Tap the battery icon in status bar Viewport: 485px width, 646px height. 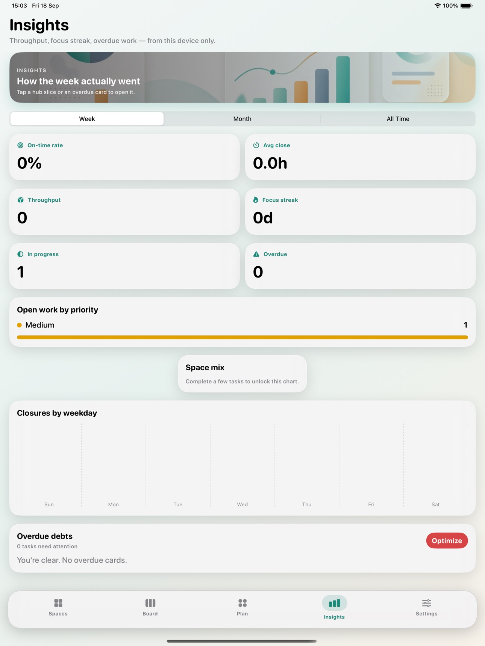pos(467,6)
